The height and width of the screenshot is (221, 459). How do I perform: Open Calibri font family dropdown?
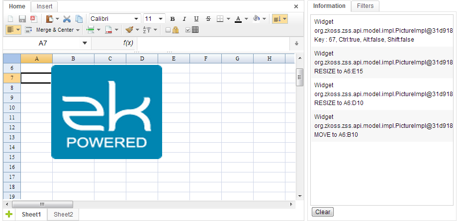(x=136, y=19)
